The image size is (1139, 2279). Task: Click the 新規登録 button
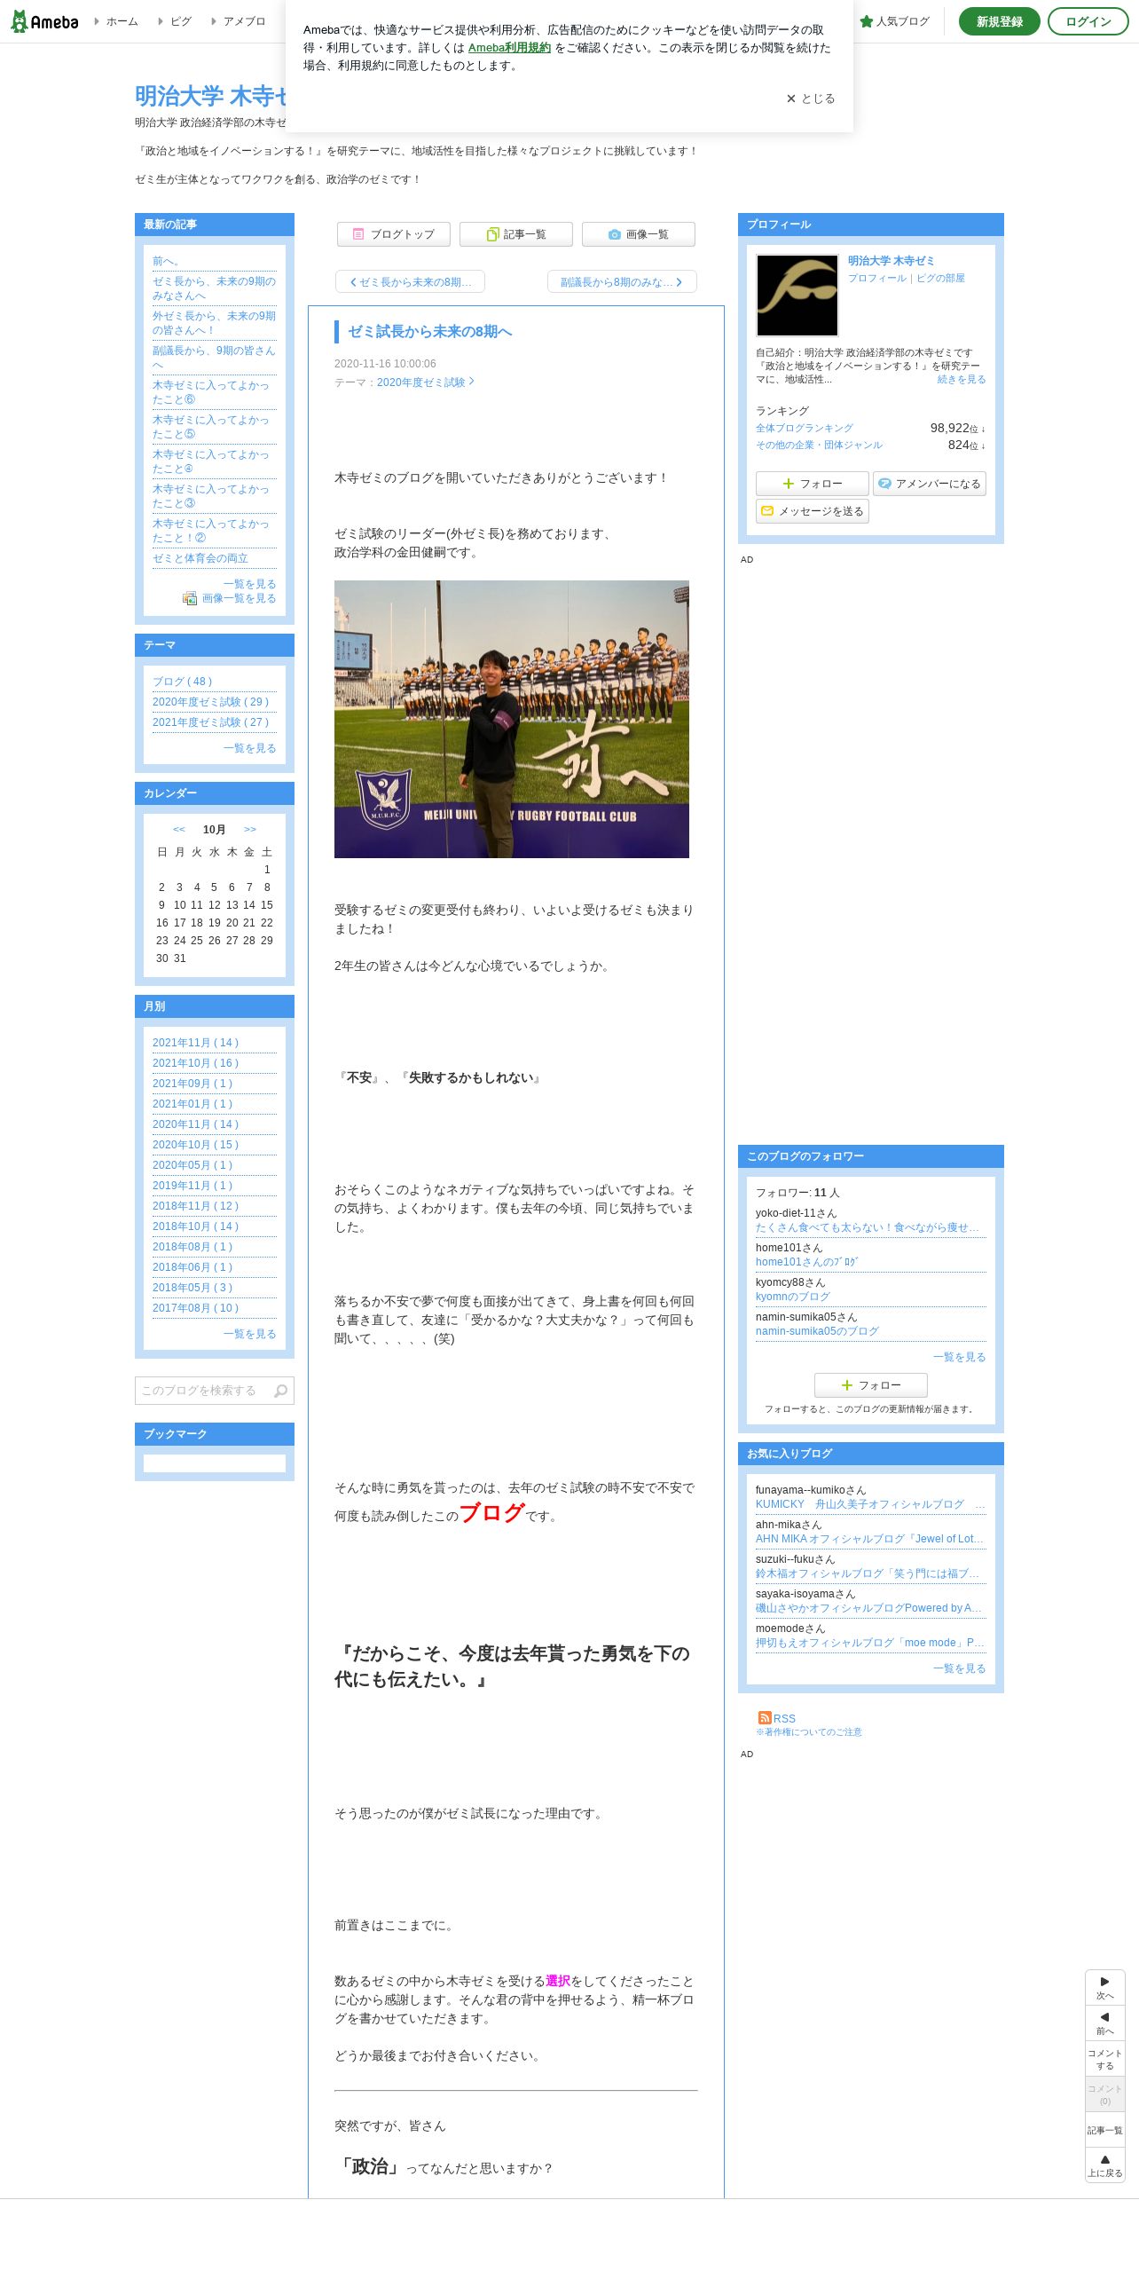[x=999, y=21]
